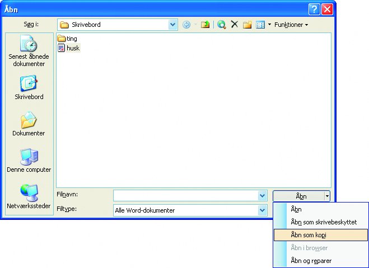Image resolution: width=369 pixels, height=268 pixels.
Task: Open the Funktioner menu
Action: pyautogui.click(x=291, y=25)
